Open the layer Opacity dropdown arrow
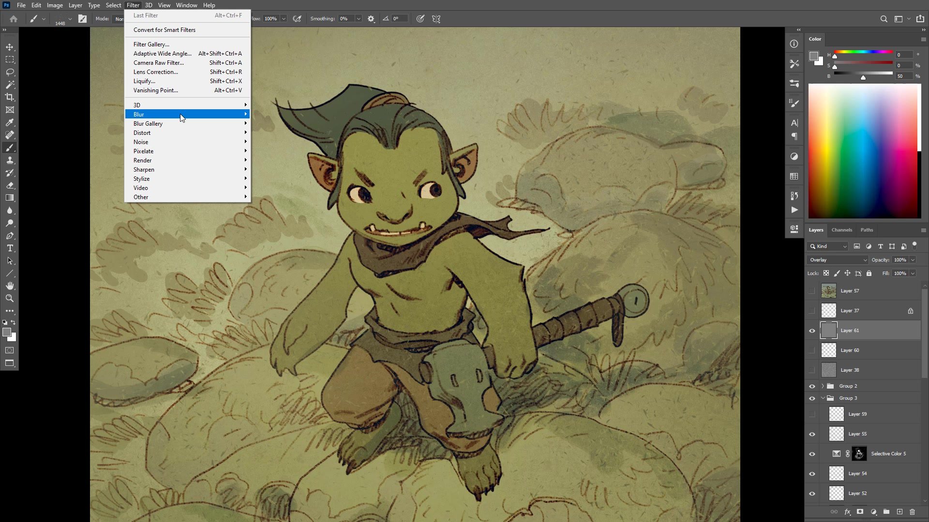 (x=913, y=260)
